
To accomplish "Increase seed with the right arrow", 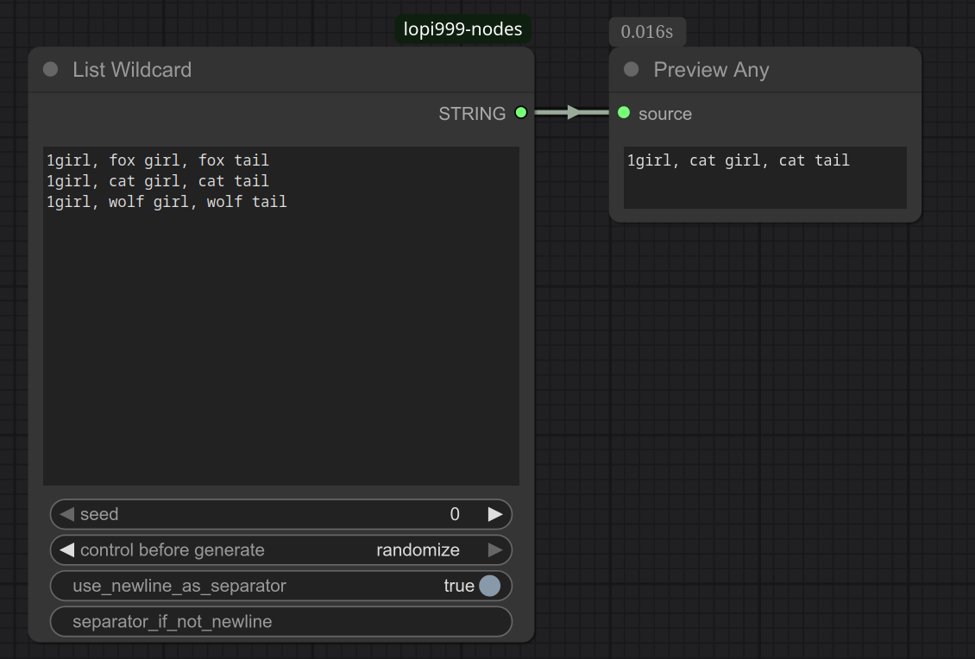I will pos(495,514).
